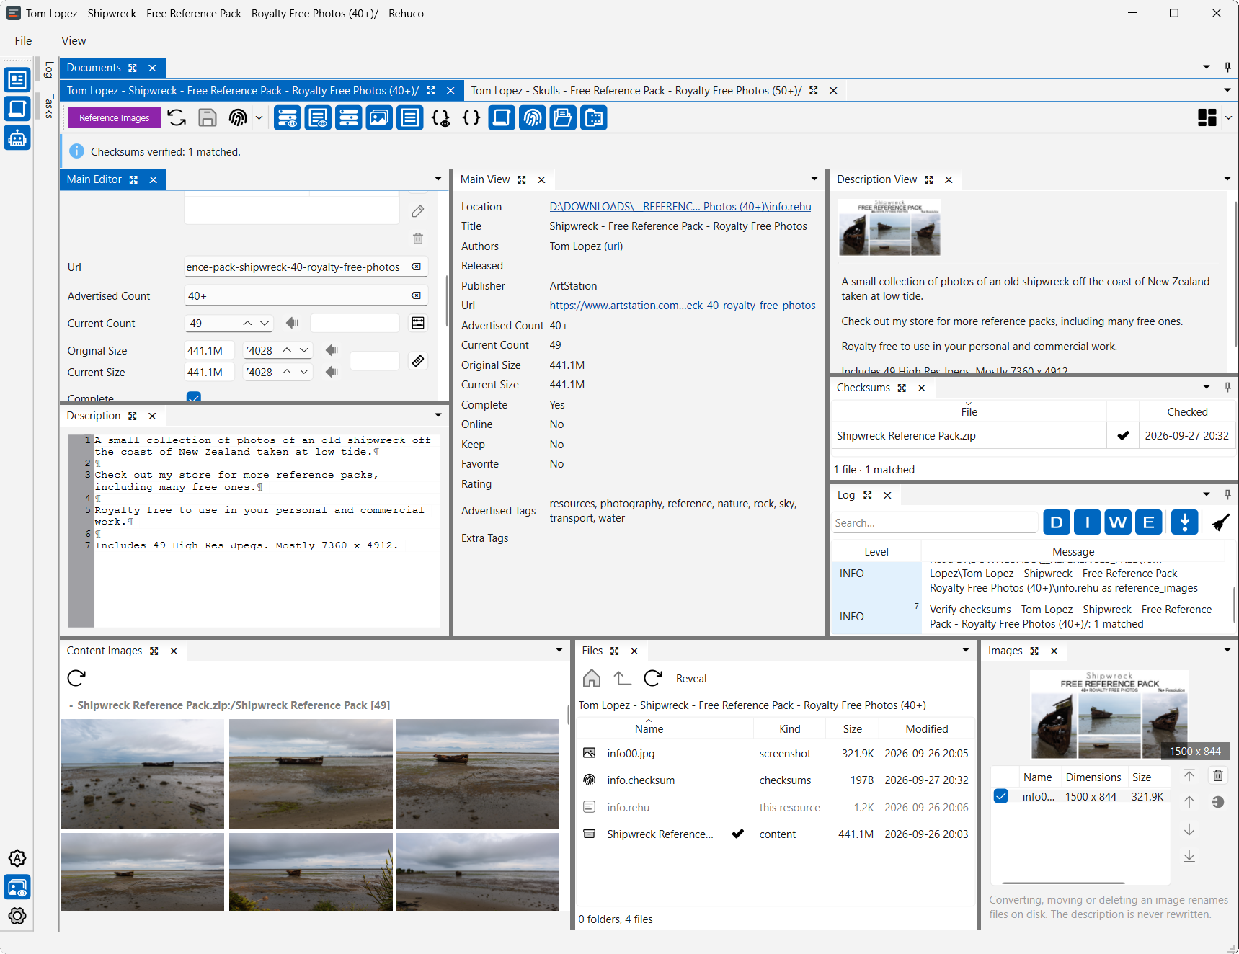Click the settings gear icon at bottom left
The height and width of the screenshot is (954, 1239).
point(17,916)
